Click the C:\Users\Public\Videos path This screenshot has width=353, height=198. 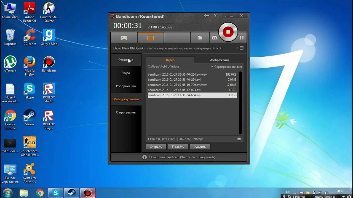pyautogui.click(x=164, y=67)
